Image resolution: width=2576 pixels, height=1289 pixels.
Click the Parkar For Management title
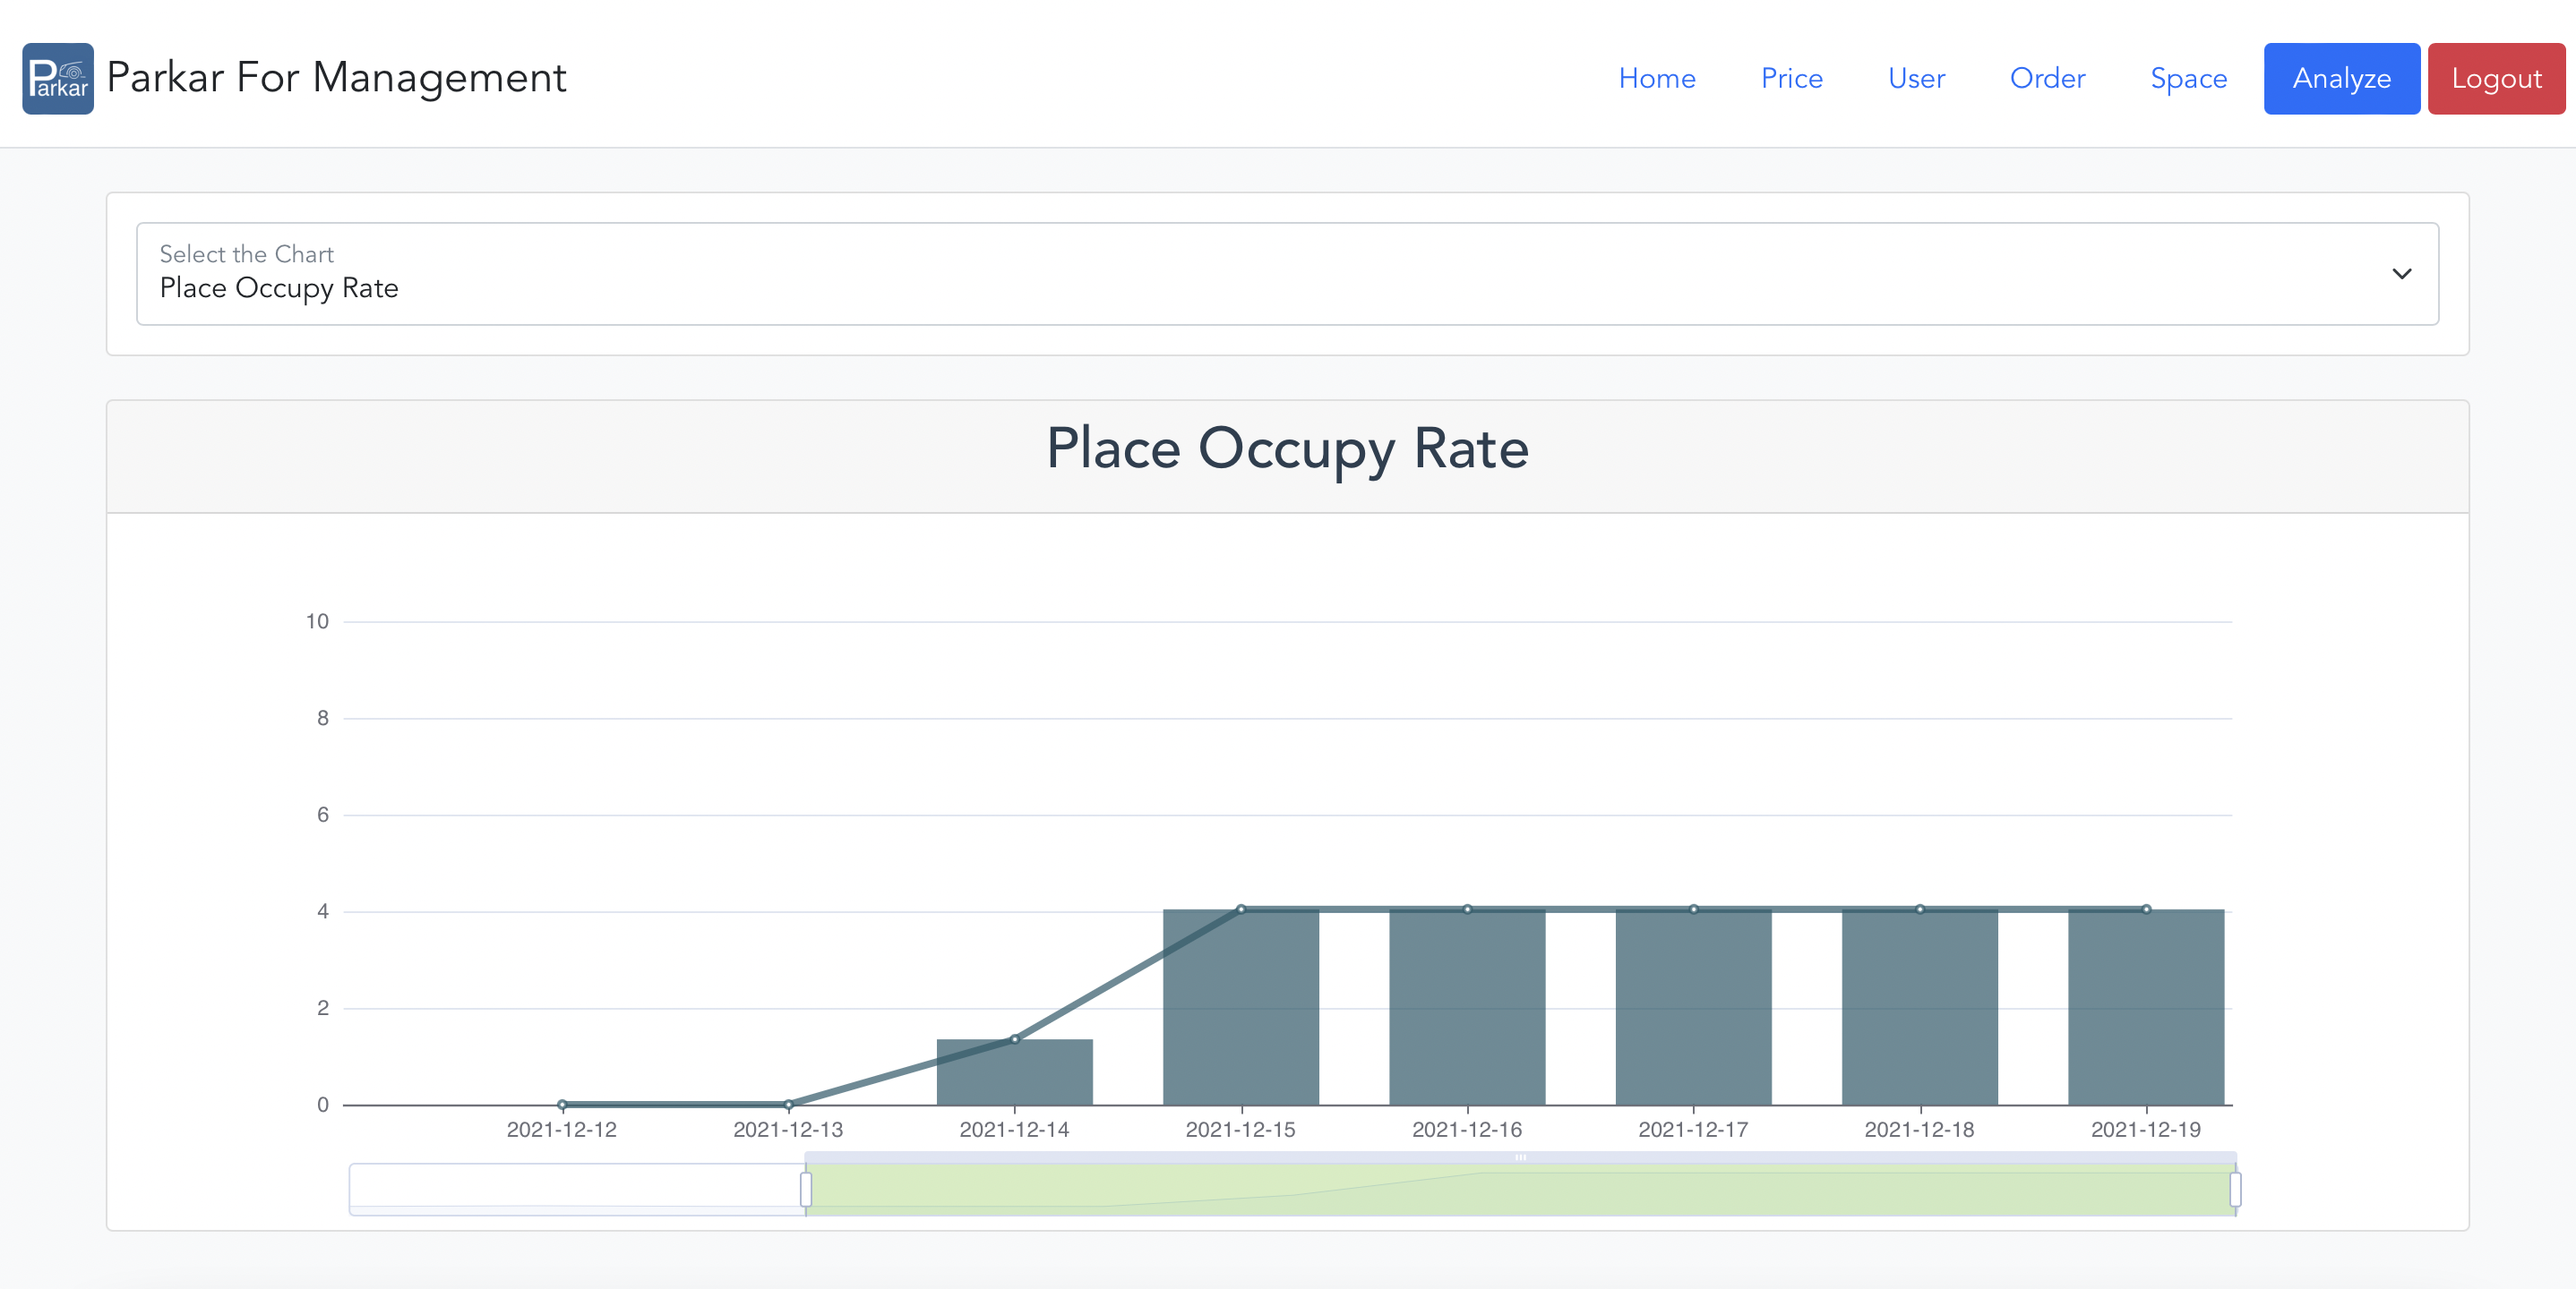pyautogui.click(x=336, y=78)
